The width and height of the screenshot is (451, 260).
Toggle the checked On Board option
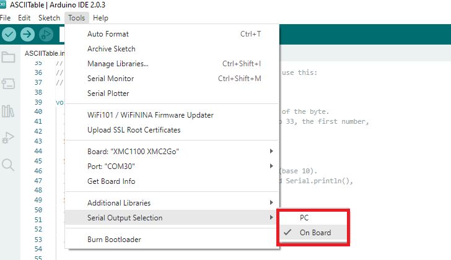[313, 232]
